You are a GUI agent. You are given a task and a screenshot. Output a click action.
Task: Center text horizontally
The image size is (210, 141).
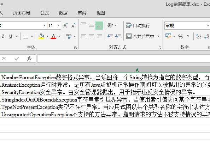(x=92, y=36)
